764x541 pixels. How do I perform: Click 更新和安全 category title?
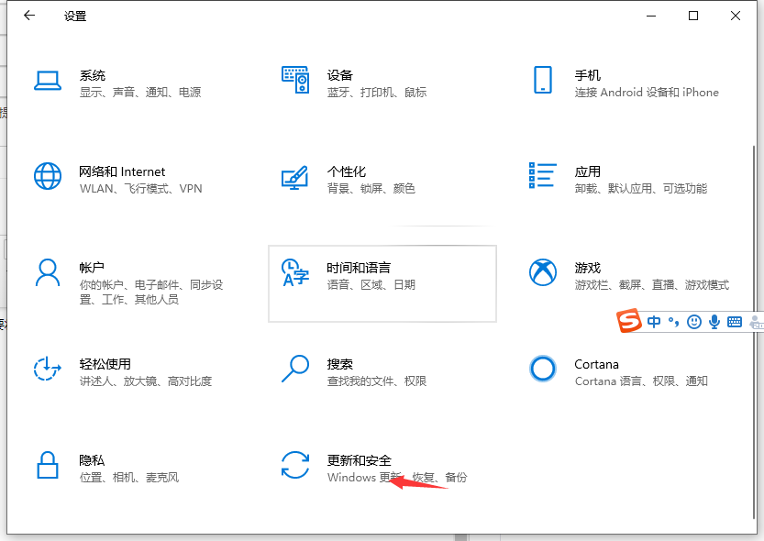(359, 460)
